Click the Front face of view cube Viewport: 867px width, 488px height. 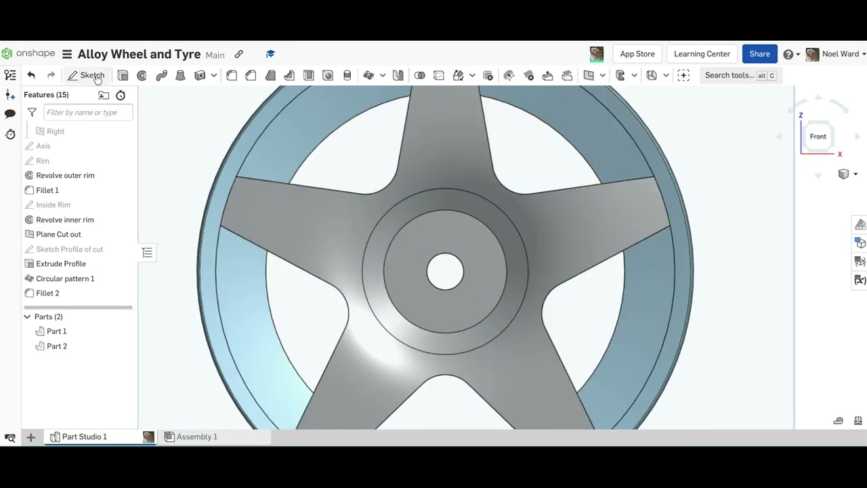pos(818,136)
